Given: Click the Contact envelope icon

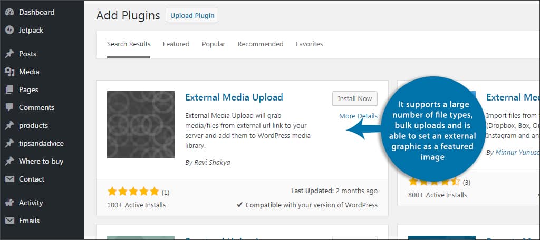Looking at the screenshot, I should 9,179.
